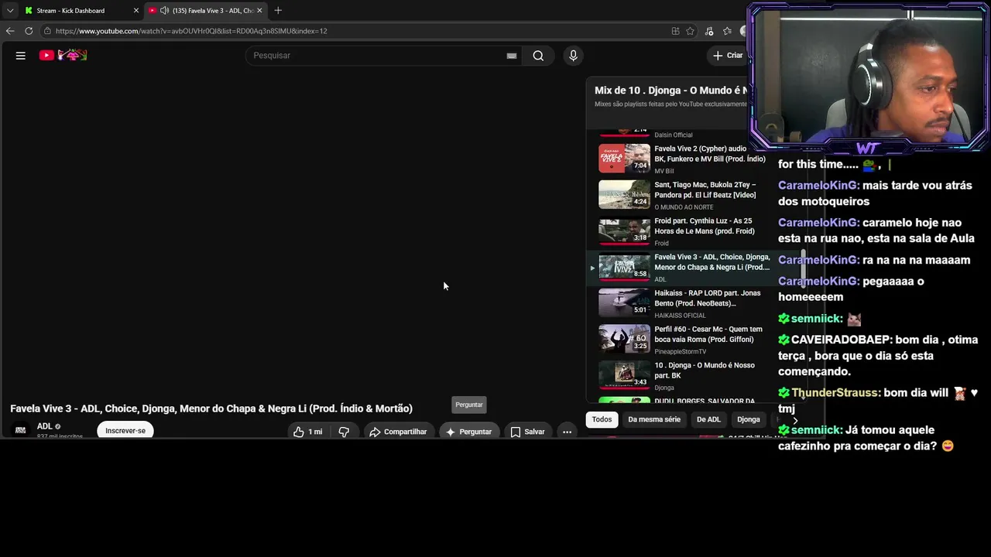This screenshot has width=991, height=557.
Task: Open the Sant, Tiago Mac Pandora thumbnail
Action: pos(625,195)
